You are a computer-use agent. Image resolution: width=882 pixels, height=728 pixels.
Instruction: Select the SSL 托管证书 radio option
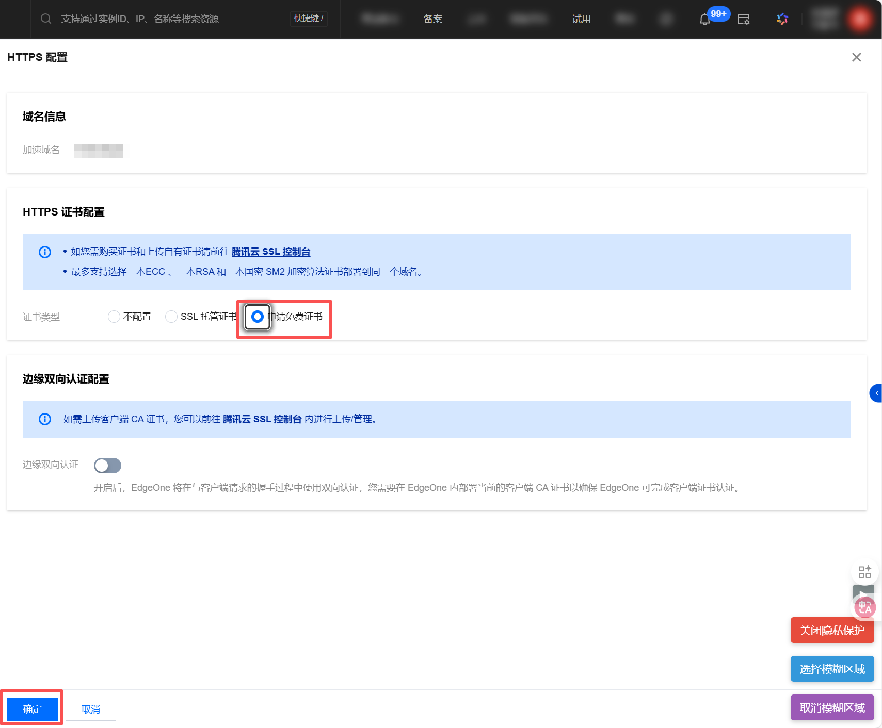click(x=171, y=317)
